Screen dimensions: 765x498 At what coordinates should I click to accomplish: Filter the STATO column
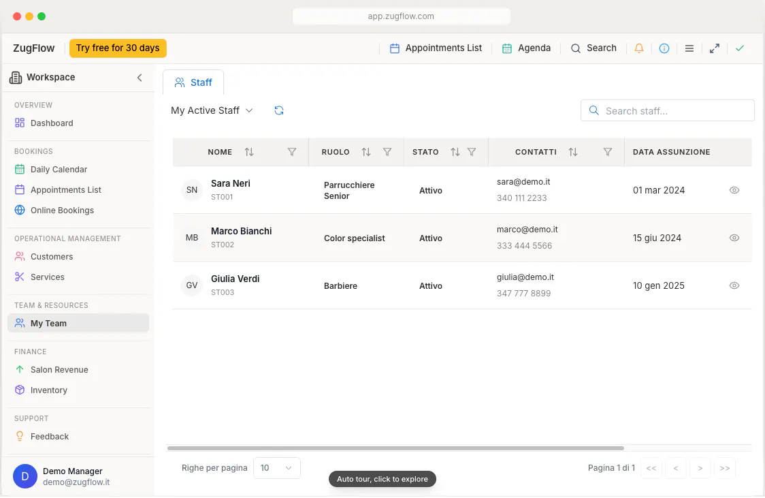(472, 152)
